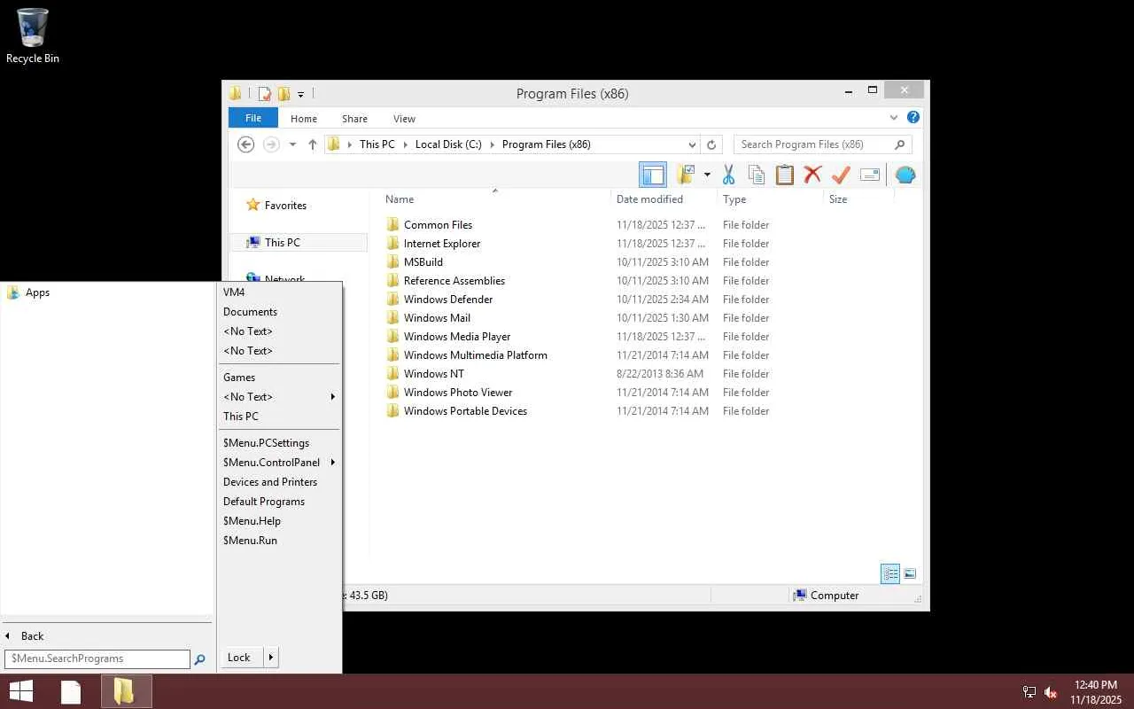
Task: Click the volume tray icon
Action: click(1051, 692)
